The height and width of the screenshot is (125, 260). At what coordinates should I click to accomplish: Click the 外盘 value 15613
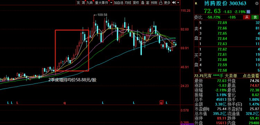(222, 123)
